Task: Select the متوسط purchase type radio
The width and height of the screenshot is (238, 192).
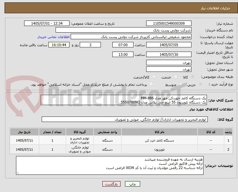Action: pyautogui.click(x=181, y=84)
